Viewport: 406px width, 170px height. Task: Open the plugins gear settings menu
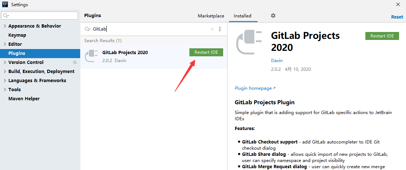pyautogui.click(x=273, y=16)
